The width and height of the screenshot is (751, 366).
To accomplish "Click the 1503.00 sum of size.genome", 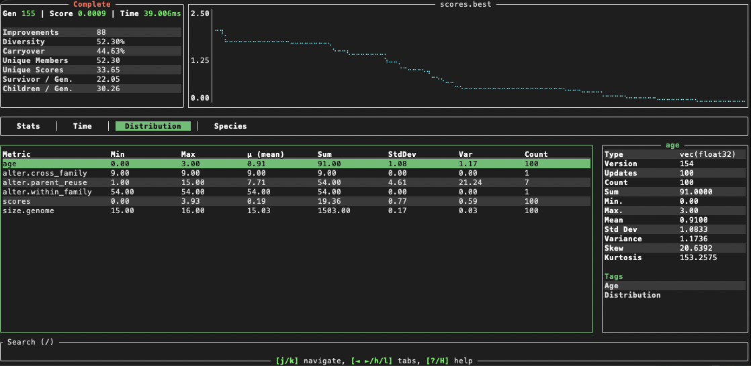I will [x=334, y=210].
